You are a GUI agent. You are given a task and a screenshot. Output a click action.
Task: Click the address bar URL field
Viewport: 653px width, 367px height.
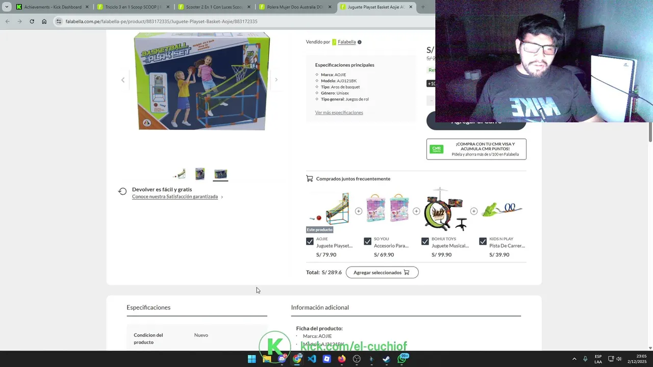click(x=245, y=21)
